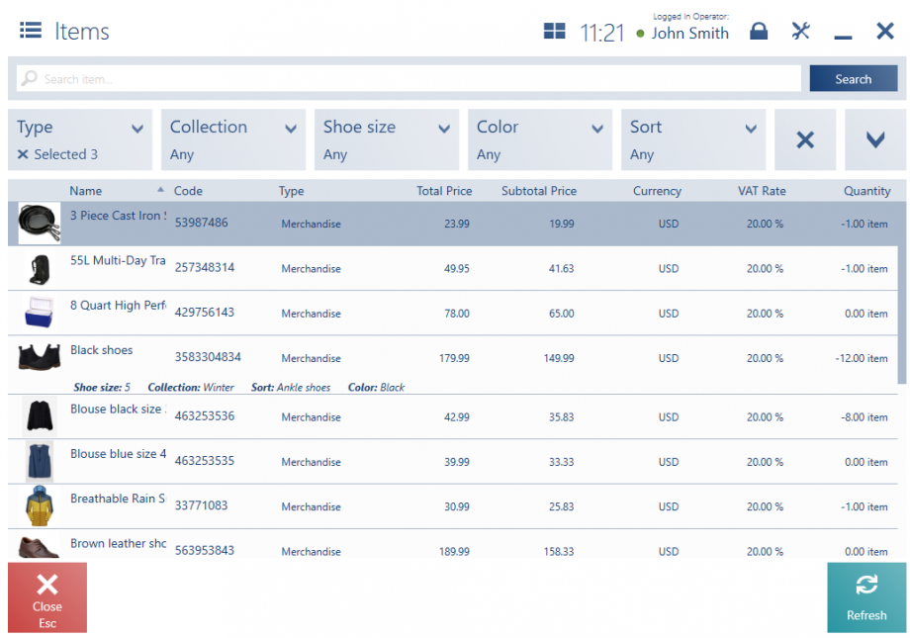Remove the Selected 3 filter under Type
910x638 pixels.
tap(21, 153)
